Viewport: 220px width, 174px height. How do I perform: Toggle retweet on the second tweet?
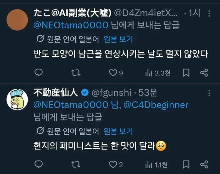point(76,164)
